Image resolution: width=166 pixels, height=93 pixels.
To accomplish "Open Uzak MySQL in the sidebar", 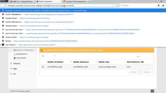I will point(21,58).
